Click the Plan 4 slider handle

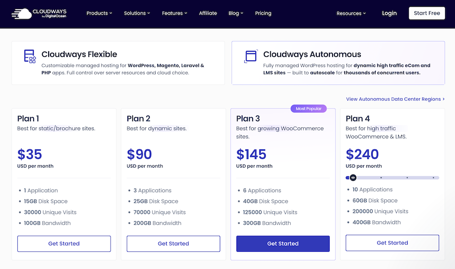click(x=353, y=178)
